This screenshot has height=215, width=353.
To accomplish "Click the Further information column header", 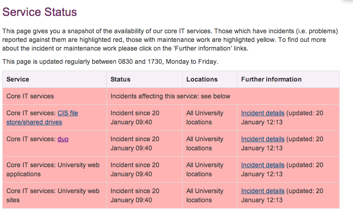I will (x=271, y=79).
